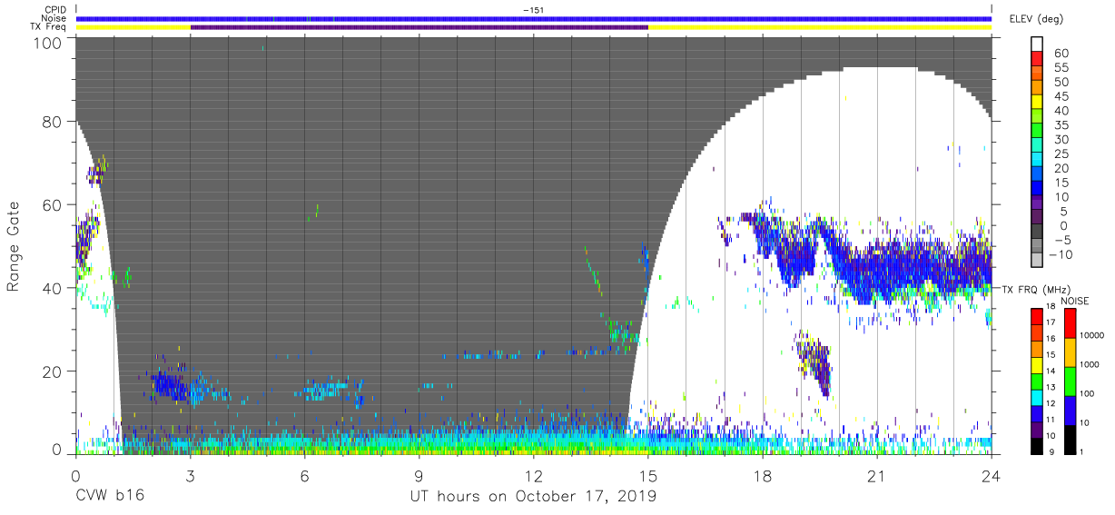Click the '12' tick on the UT hours axis
Screen dimensions: 1115x515
(534, 475)
